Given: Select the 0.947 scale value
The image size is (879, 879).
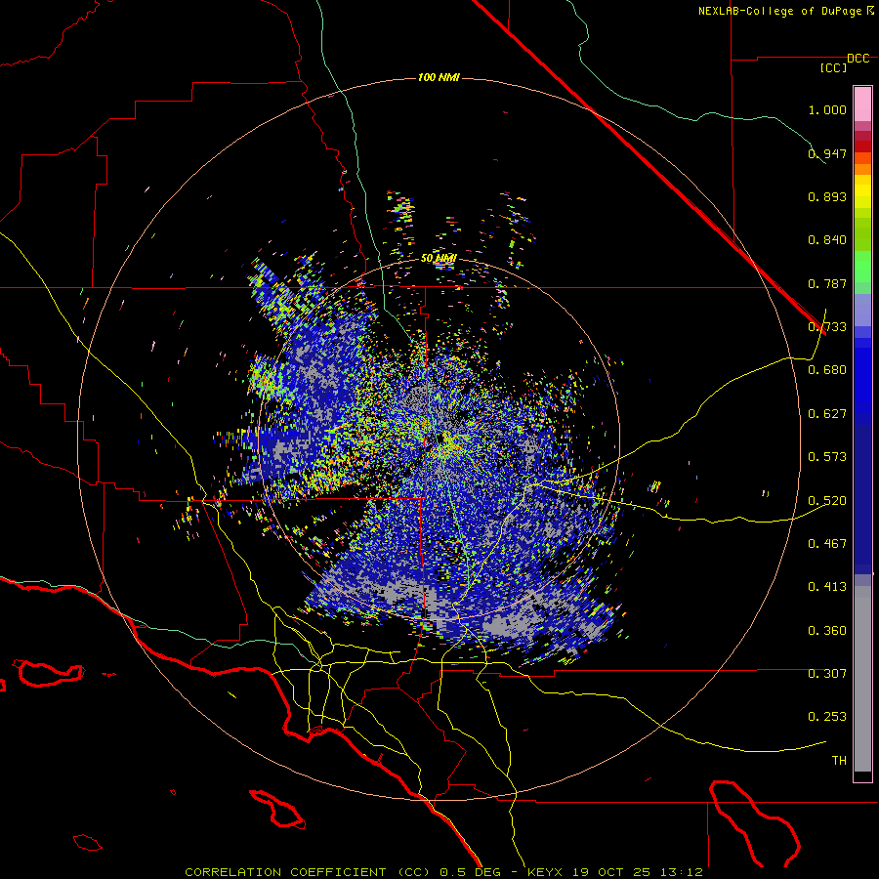Looking at the screenshot, I should 827,153.
